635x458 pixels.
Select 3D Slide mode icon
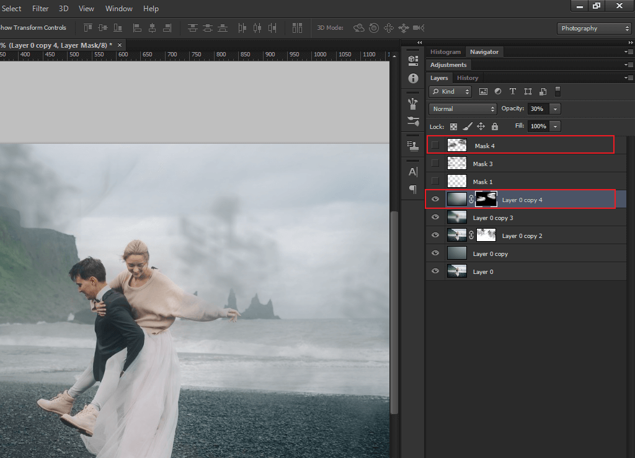click(404, 27)
